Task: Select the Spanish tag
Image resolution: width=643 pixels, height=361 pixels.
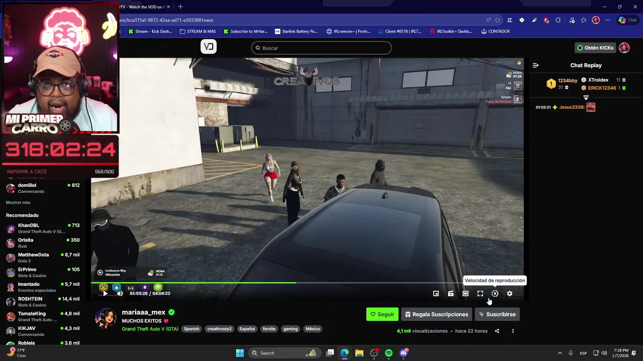Action: coord(191,329)
